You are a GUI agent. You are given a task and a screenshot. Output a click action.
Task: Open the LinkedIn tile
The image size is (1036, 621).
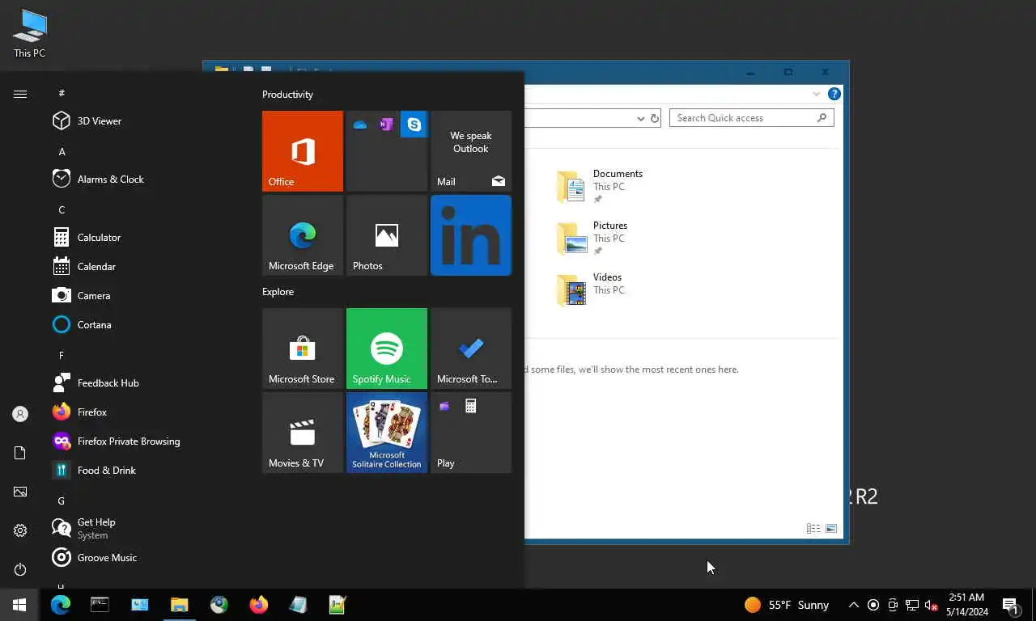pyautogui.click(x=471, y=235)
